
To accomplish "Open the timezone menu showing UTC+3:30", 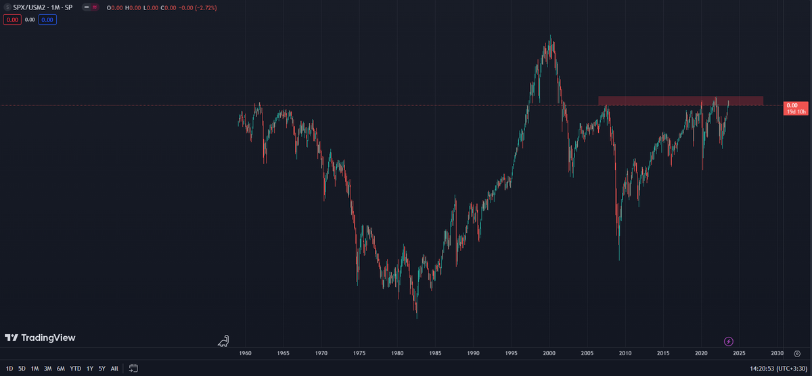I will (x=792, y=369).
